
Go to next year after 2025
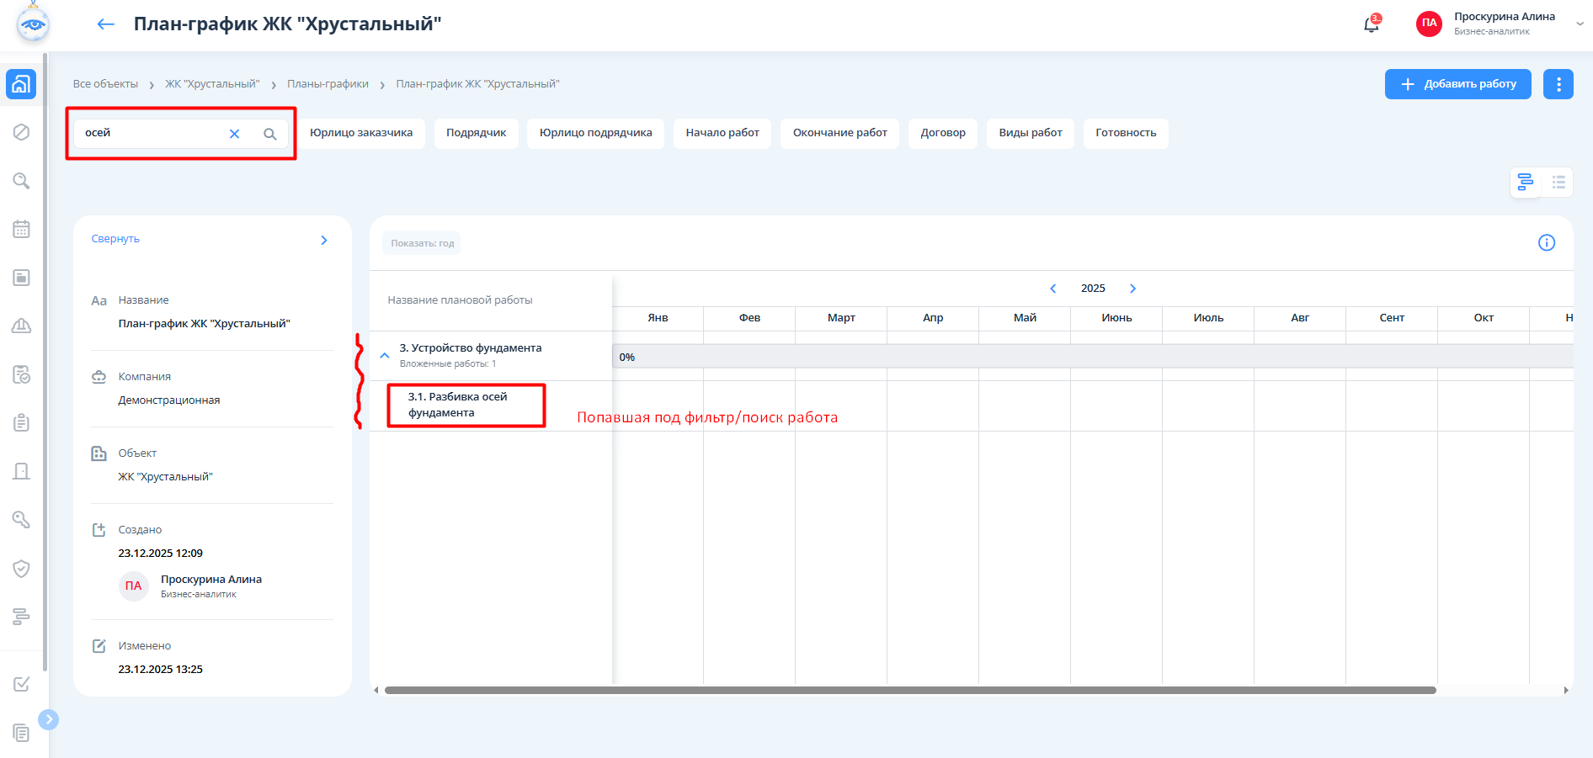point(1132,289)
